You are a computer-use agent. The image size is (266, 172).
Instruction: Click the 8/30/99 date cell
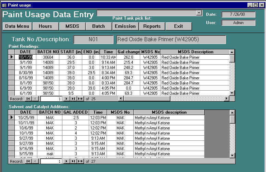click(26, 73)
